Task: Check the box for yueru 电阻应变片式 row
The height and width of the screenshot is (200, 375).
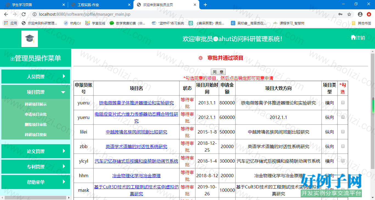Action: [x=343, y=117]
